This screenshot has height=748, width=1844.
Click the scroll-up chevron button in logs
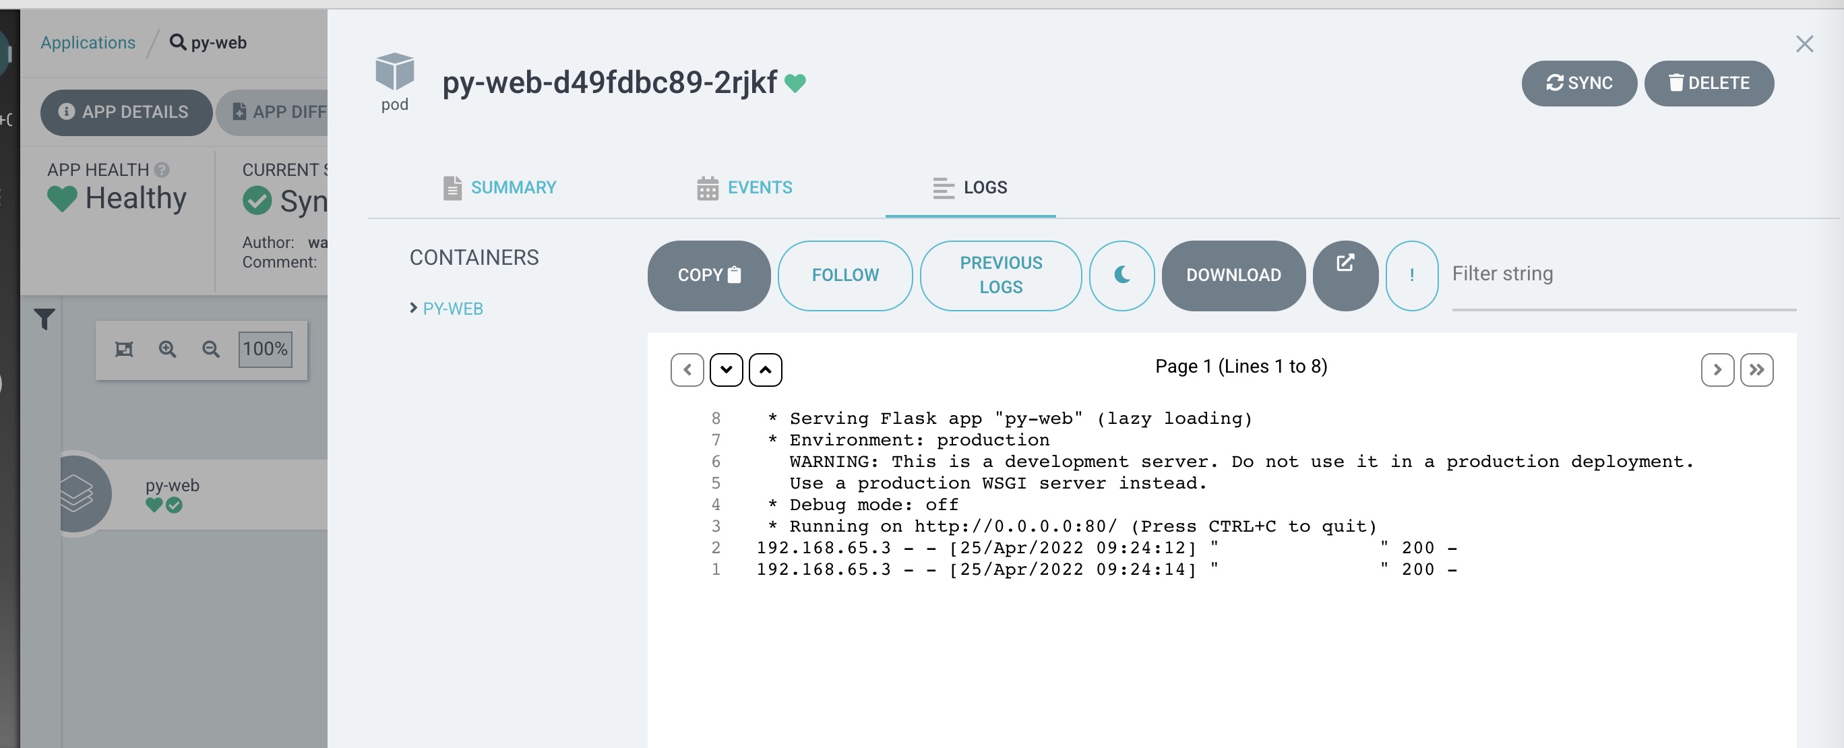[765, 370]
